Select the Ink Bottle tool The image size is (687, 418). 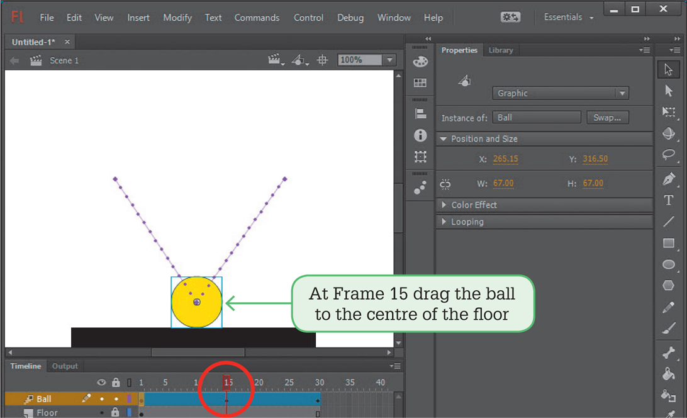coord(668,395)
